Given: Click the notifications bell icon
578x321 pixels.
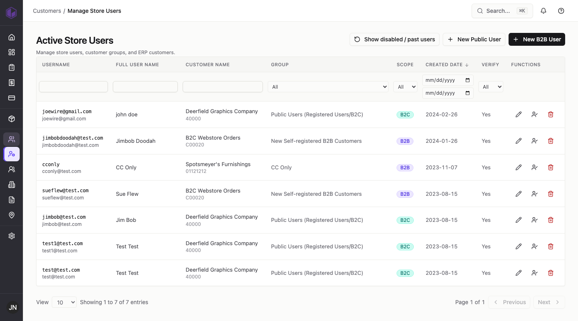Looking at the screenshot, I should point(543,11).
